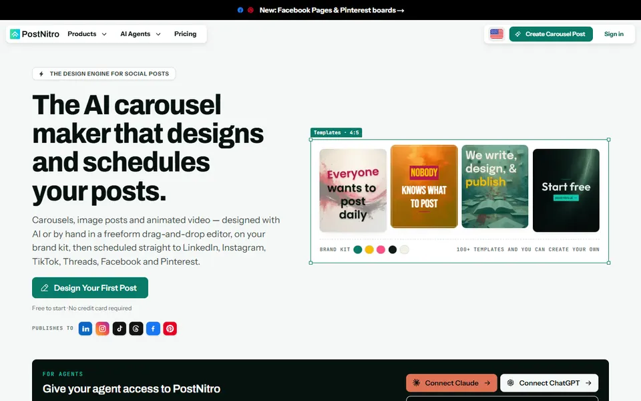Select the pink brand kit color swatch

tap(381, 249)
